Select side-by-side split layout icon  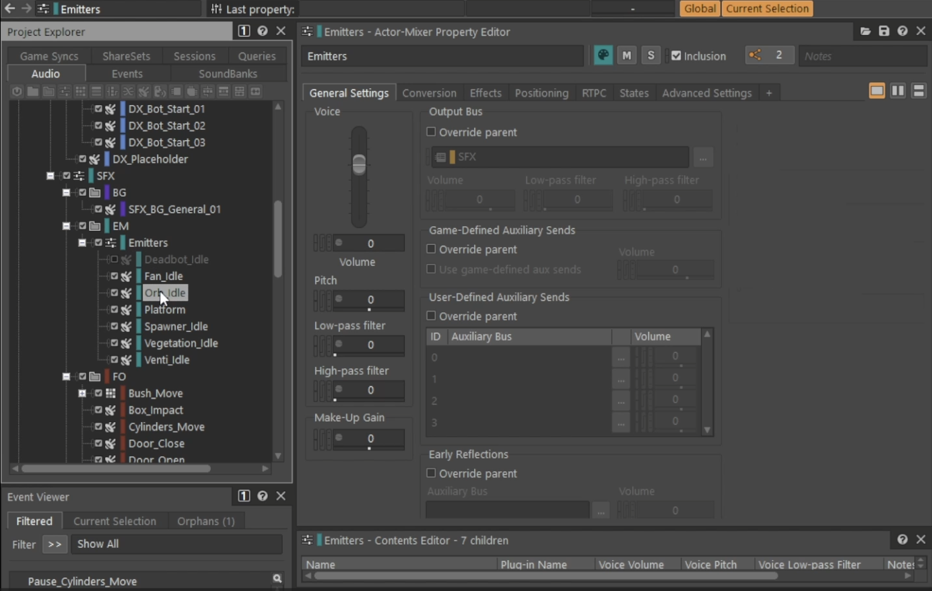(898, 90)
